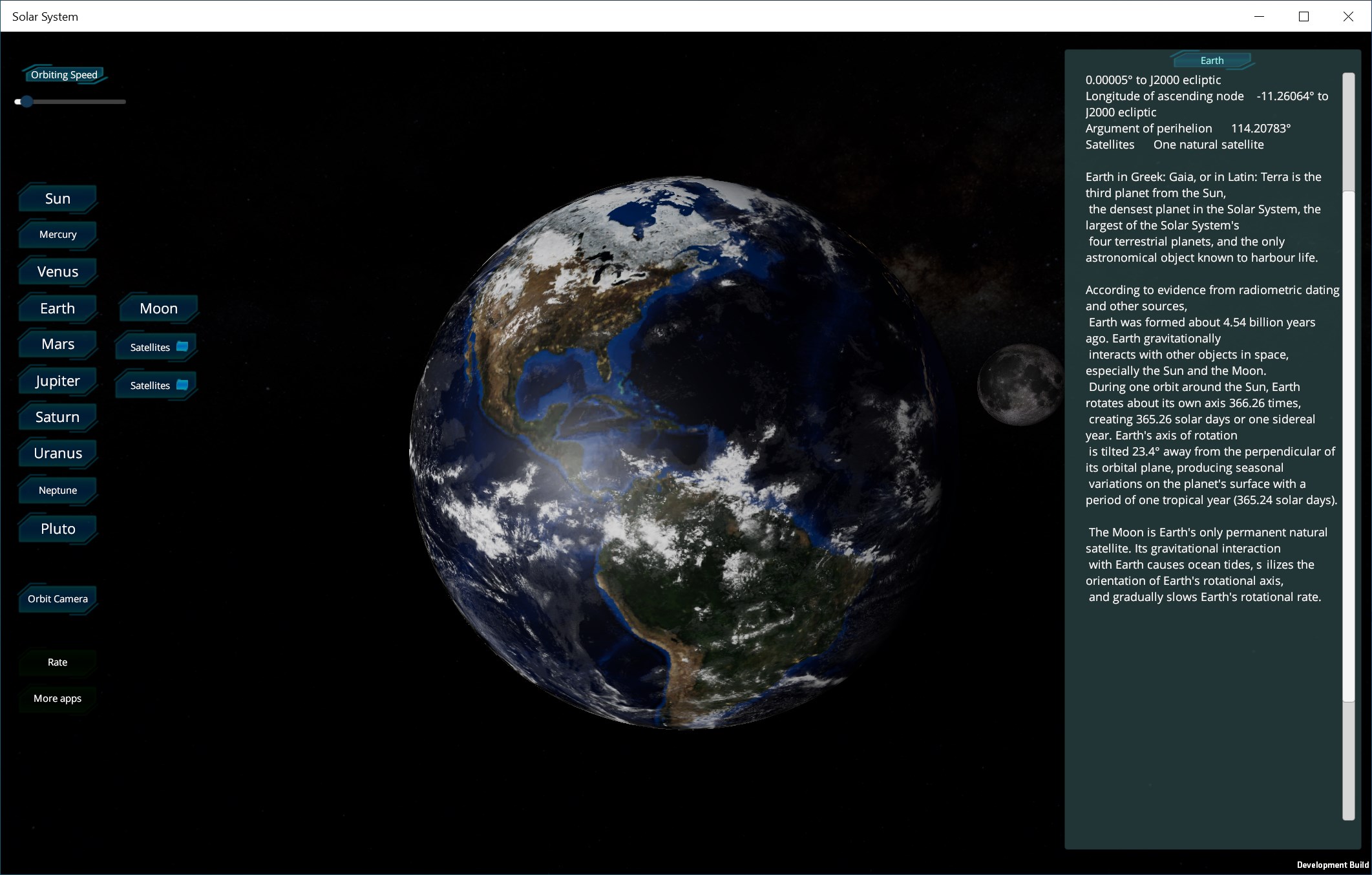
Task: Rate the application
Action: (58, 662)
